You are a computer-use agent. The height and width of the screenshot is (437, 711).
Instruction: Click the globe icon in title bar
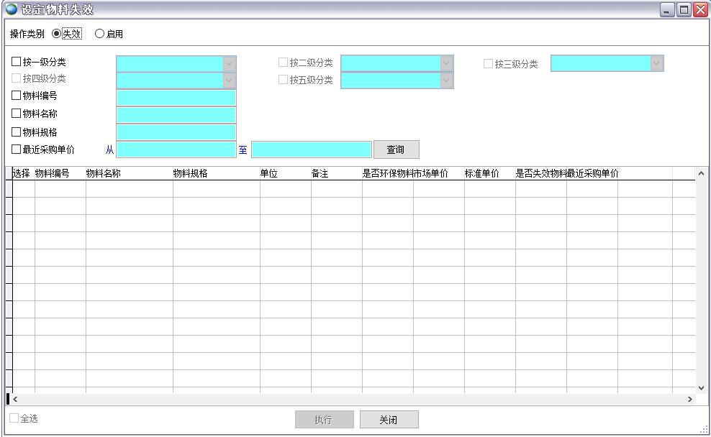coord(11,9)
